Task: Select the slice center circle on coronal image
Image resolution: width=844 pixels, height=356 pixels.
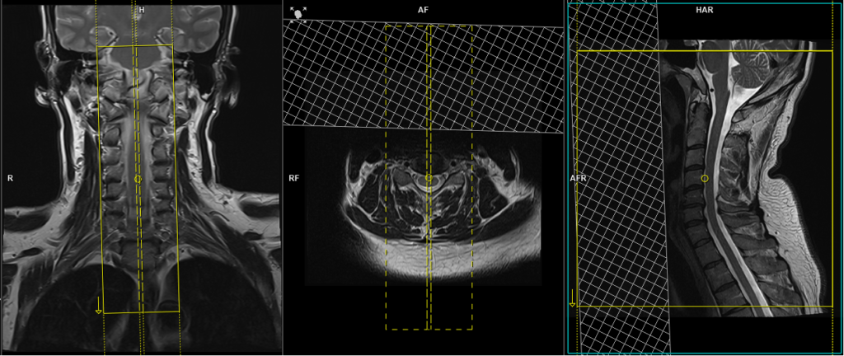Action: point(138,179)
